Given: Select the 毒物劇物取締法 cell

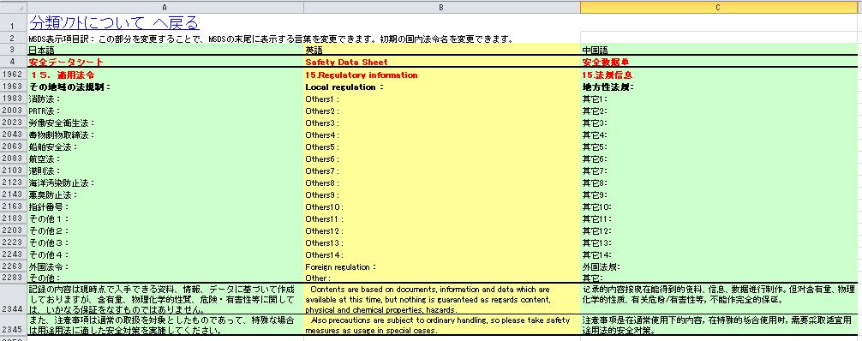Looking at the screenshot, I should pos(165,135).
